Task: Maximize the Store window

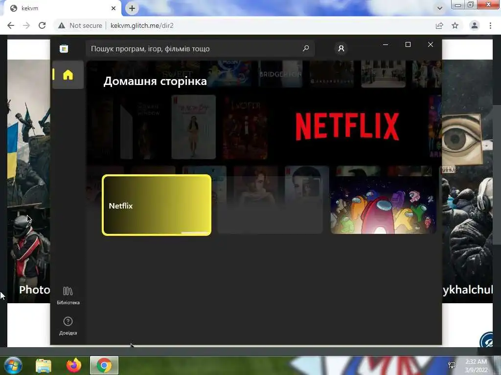Action: pos(408,44)
